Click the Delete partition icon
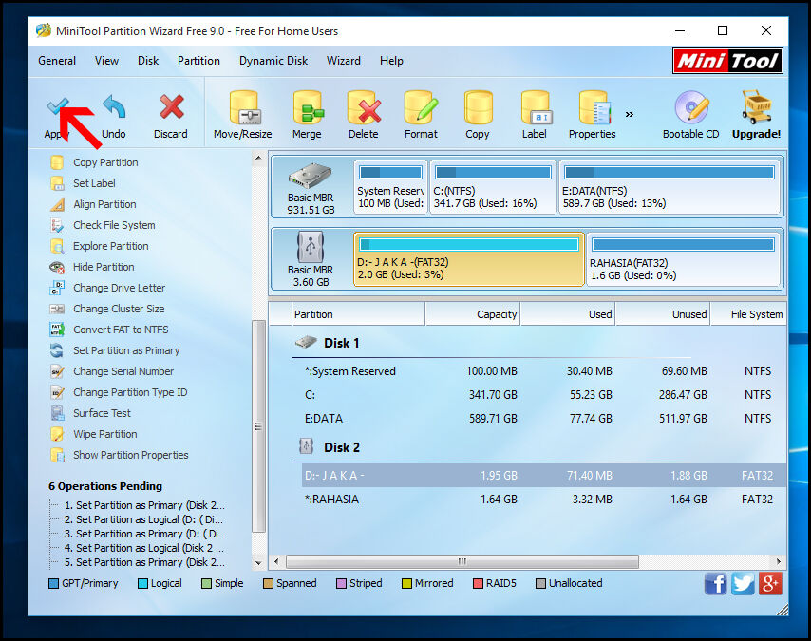The width and height of the screenshot is (811, 641). tap(364, 107)
